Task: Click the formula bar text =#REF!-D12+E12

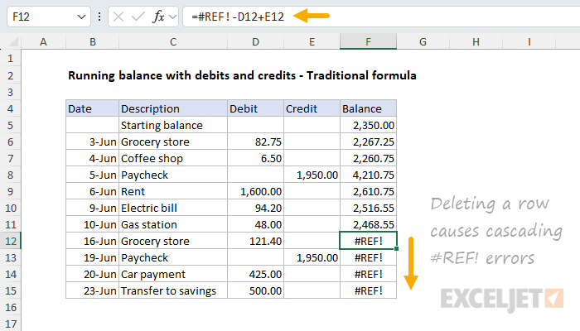Action: pos(238,17)
